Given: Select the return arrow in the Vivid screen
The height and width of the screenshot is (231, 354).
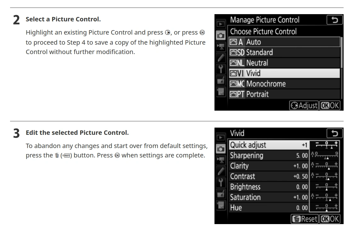Looking at the screenshot, I should pyautogui.click(x=334, y=133).
